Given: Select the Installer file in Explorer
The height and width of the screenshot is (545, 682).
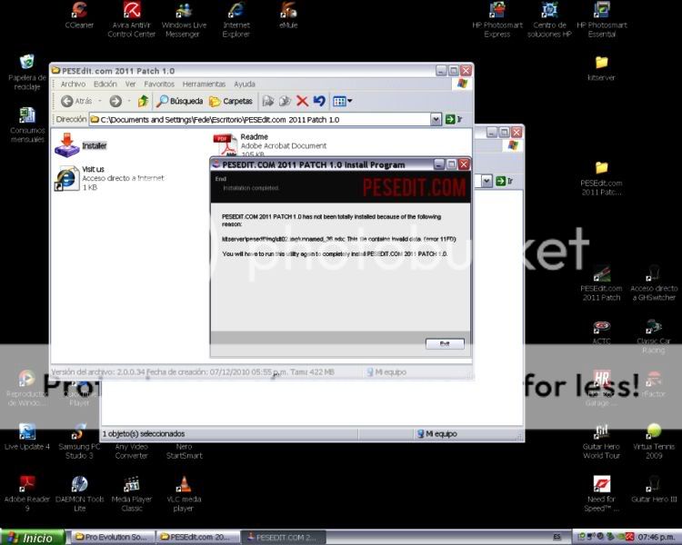Looking at the screenshot, I should 81,145.
